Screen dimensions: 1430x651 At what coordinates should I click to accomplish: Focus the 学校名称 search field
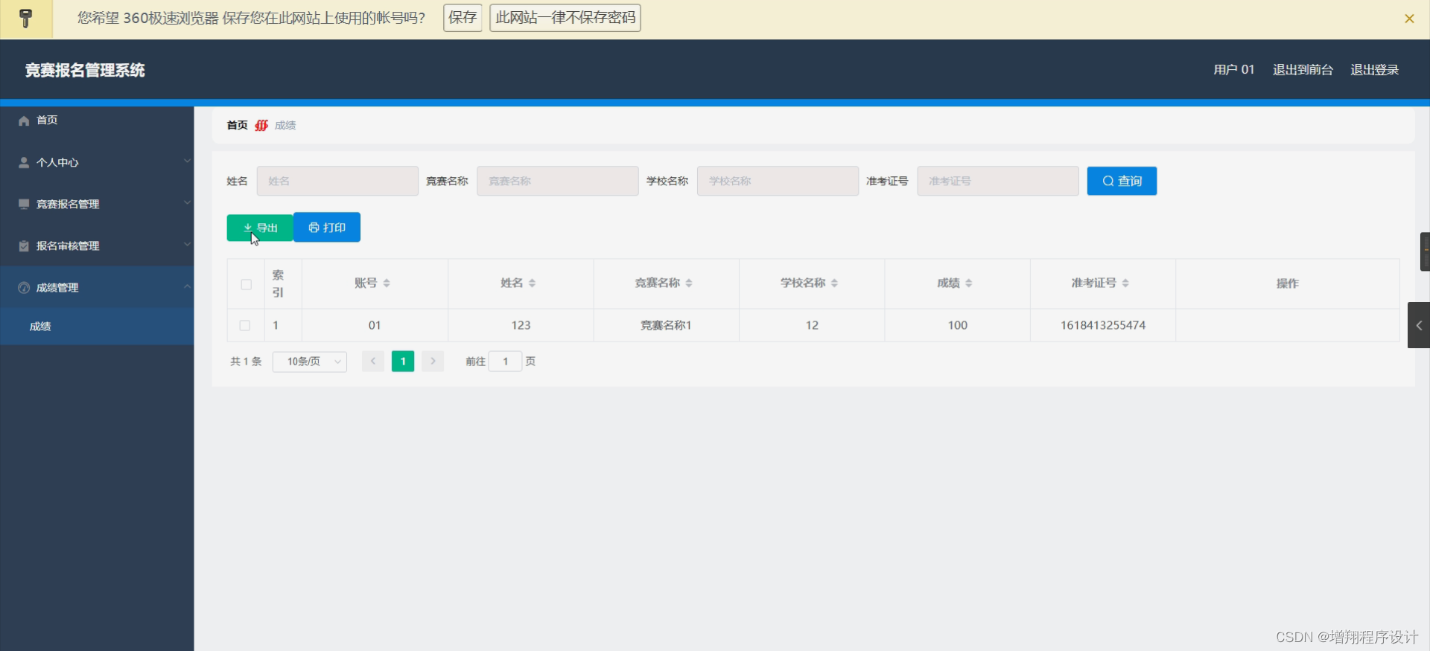(x=778, y=181)
